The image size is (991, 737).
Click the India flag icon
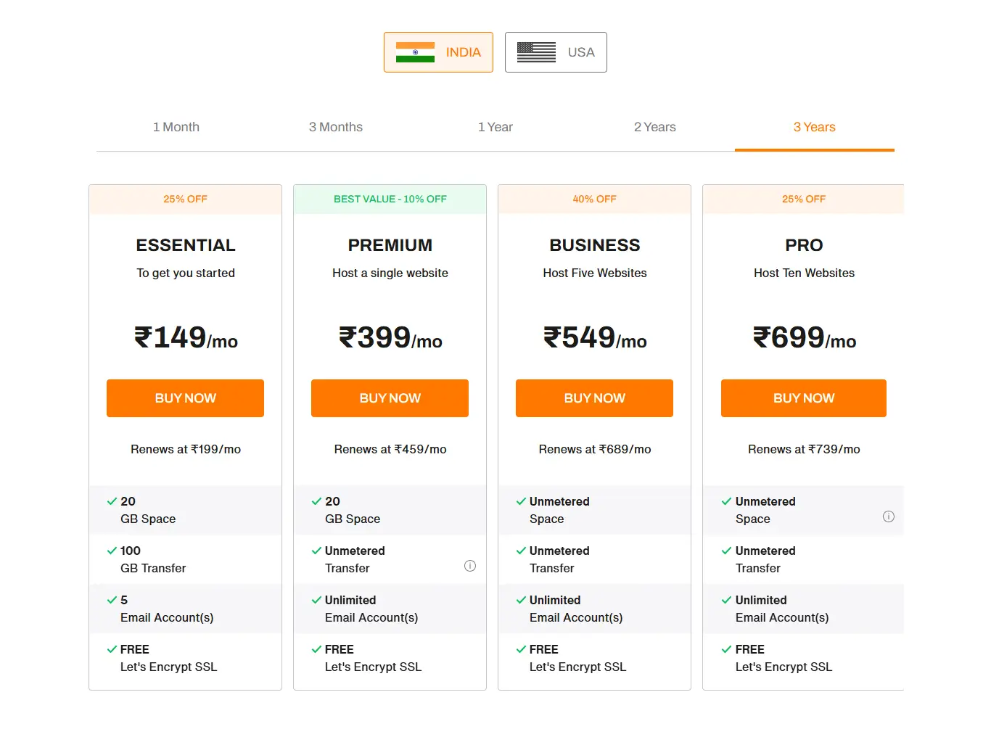click(414, 52)
